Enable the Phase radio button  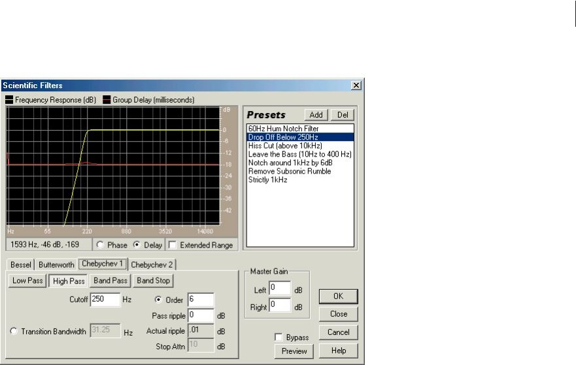(100, 246)
